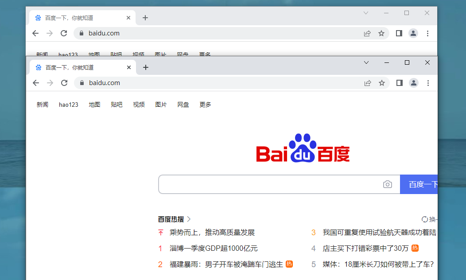
Task: Close the front browser window
Action: [427, 62]
